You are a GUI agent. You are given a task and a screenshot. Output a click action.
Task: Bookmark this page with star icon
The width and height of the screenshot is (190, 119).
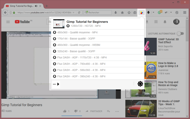[129, 12]
